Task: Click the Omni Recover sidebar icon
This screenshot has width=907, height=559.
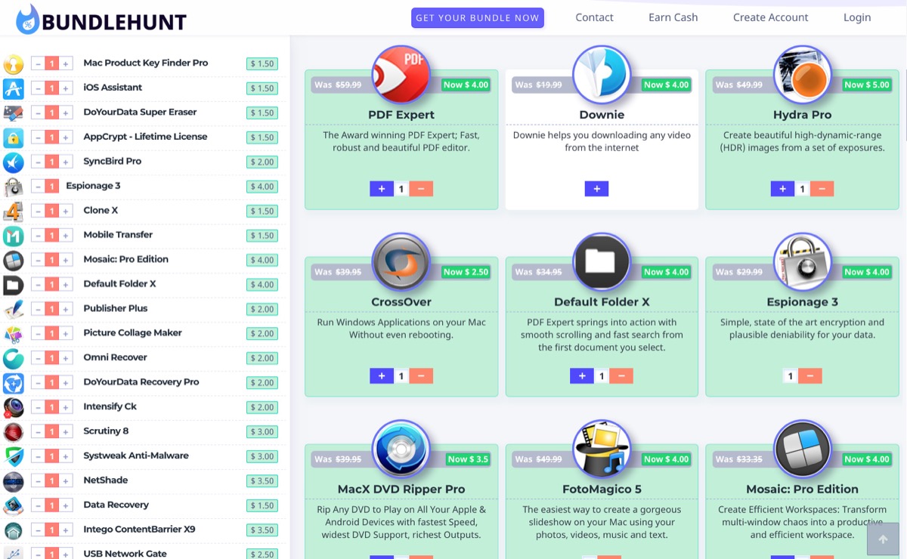Action: click(x=14, y=359)
